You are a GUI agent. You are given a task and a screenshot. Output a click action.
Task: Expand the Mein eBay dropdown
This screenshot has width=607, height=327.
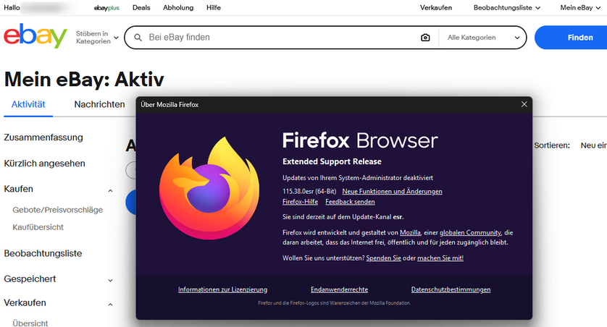(580, 8)
